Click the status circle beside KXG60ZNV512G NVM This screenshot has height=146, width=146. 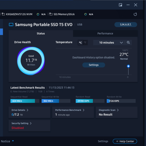coord(38,14)
